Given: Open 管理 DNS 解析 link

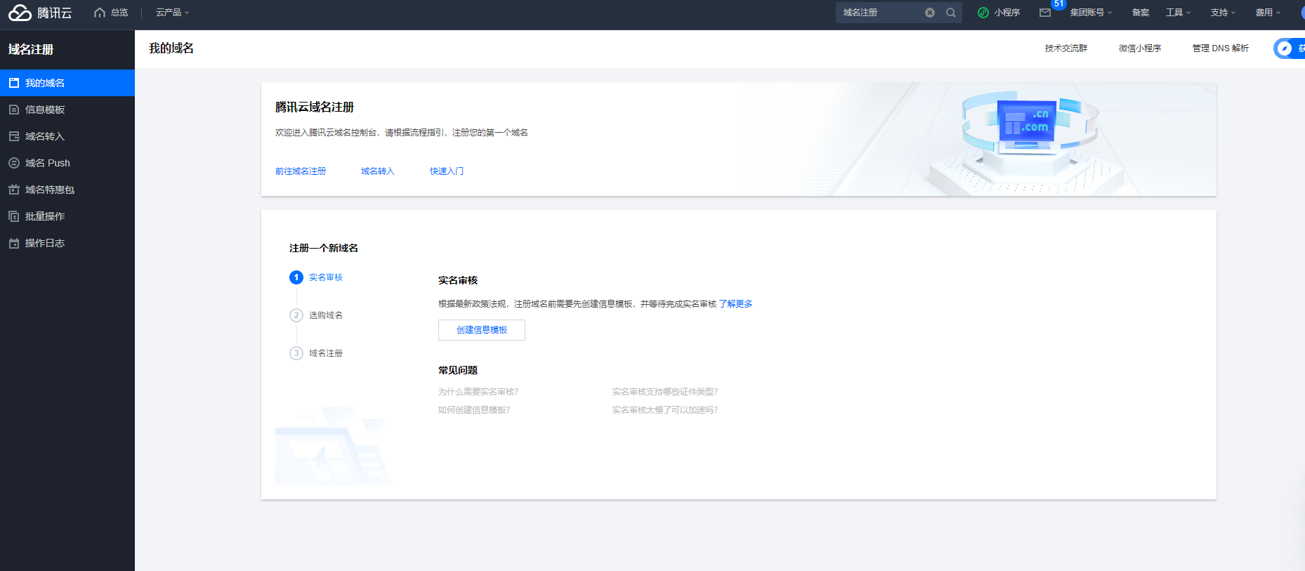Looking at the screenshot, I should tap(1221, 48).
